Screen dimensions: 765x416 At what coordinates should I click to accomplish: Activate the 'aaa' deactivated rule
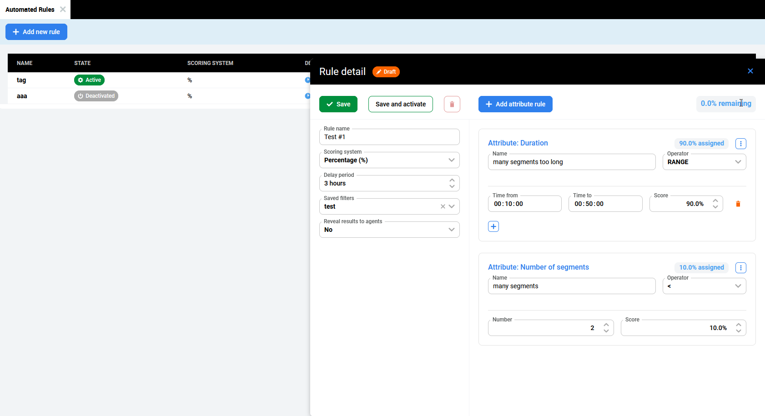point(96,96)
